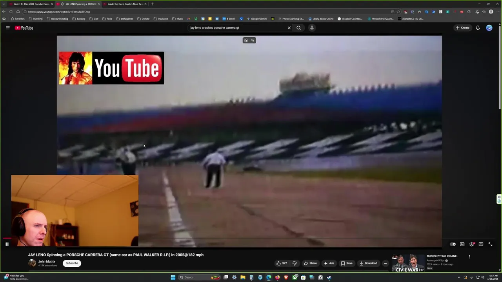Open the Golf bookmarks folder
Screen dimensions: 502x282
94,19
